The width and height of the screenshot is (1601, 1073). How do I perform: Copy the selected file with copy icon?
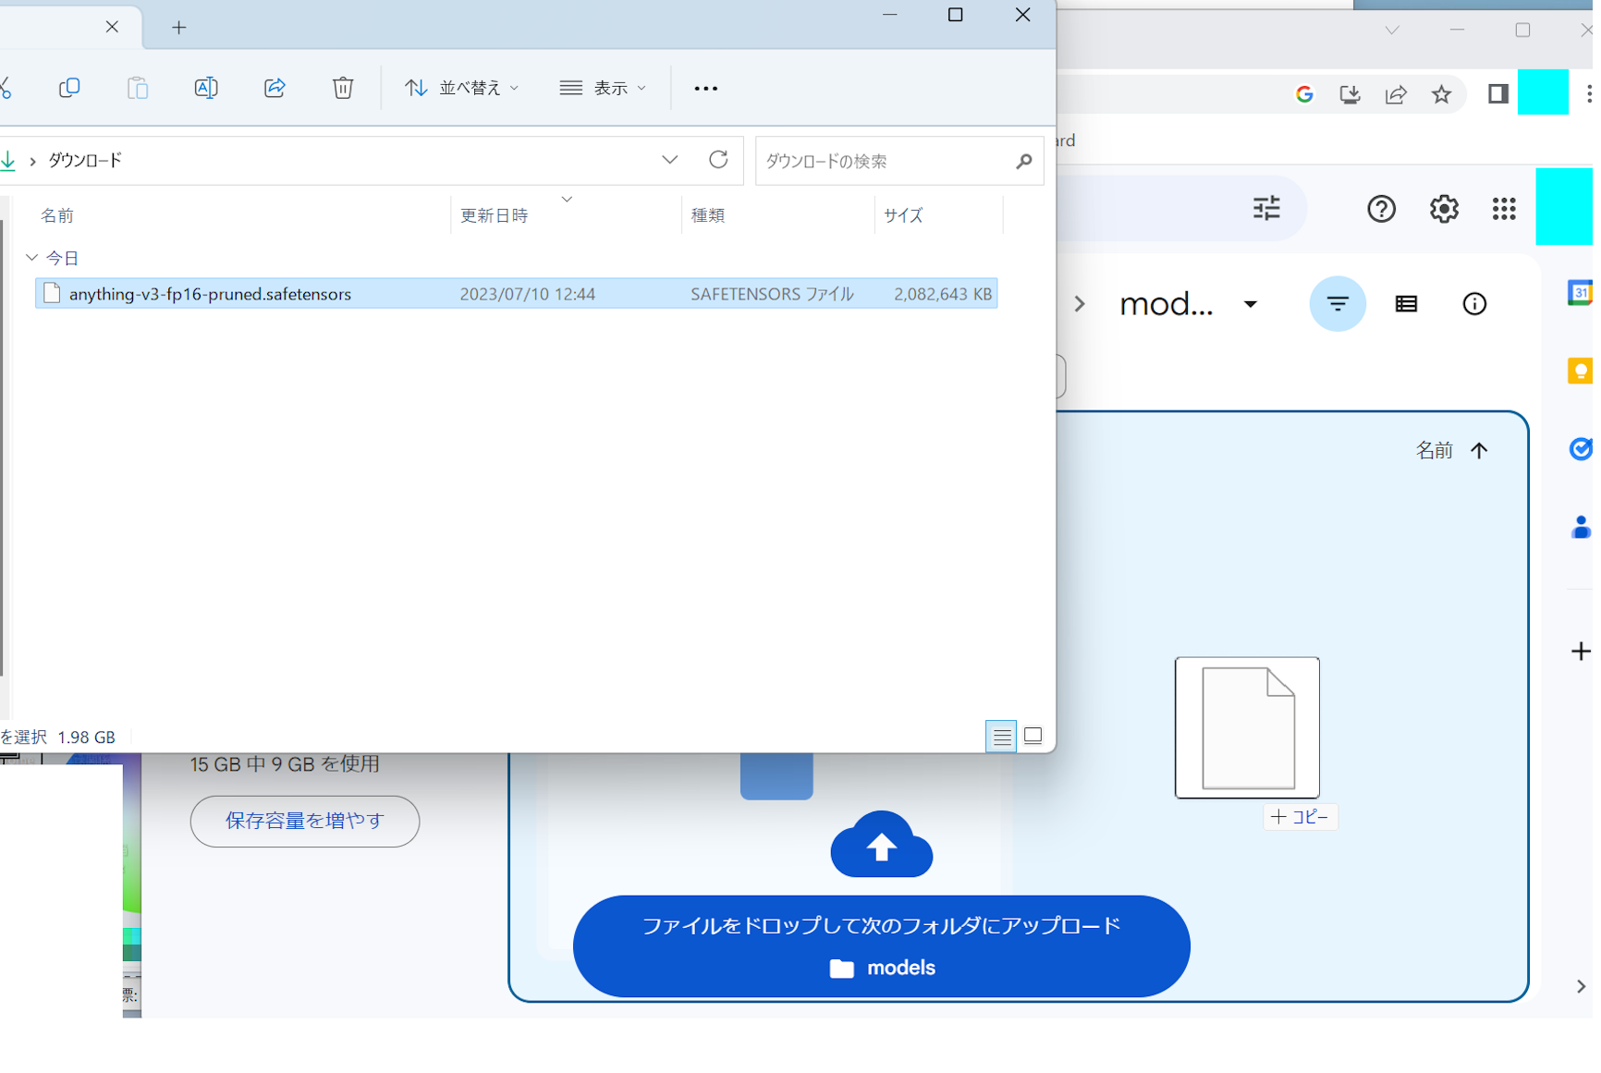[69, 88]
